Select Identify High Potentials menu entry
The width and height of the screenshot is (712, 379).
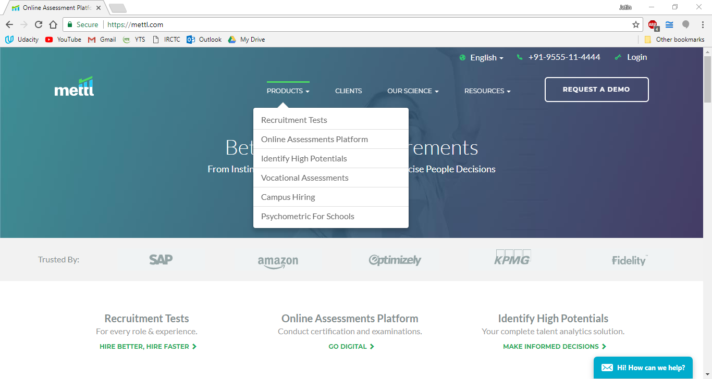pyautogui.click(x=331, y=158)
